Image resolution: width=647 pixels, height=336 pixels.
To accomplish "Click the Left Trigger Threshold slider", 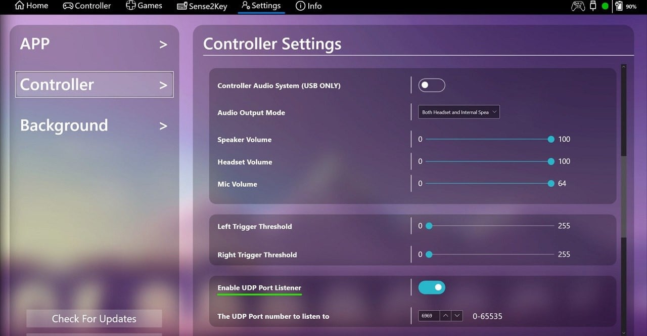I will point(490,226).
